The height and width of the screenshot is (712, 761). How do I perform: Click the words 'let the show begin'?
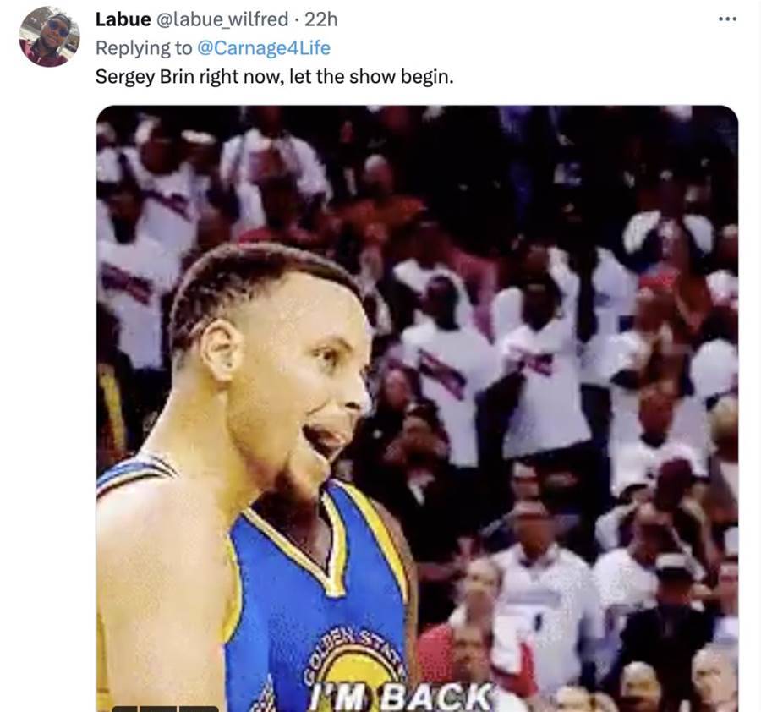point(371,77)
